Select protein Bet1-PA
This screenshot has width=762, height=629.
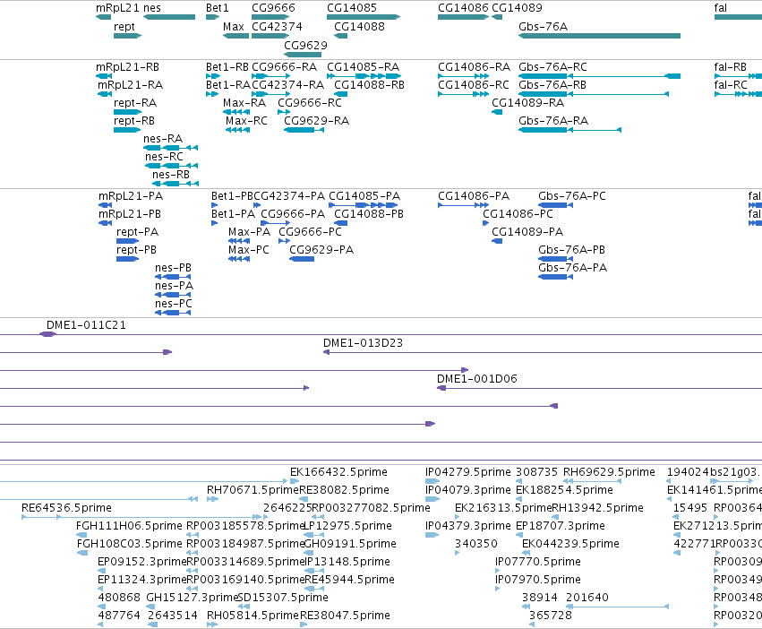tap(234, 214)
